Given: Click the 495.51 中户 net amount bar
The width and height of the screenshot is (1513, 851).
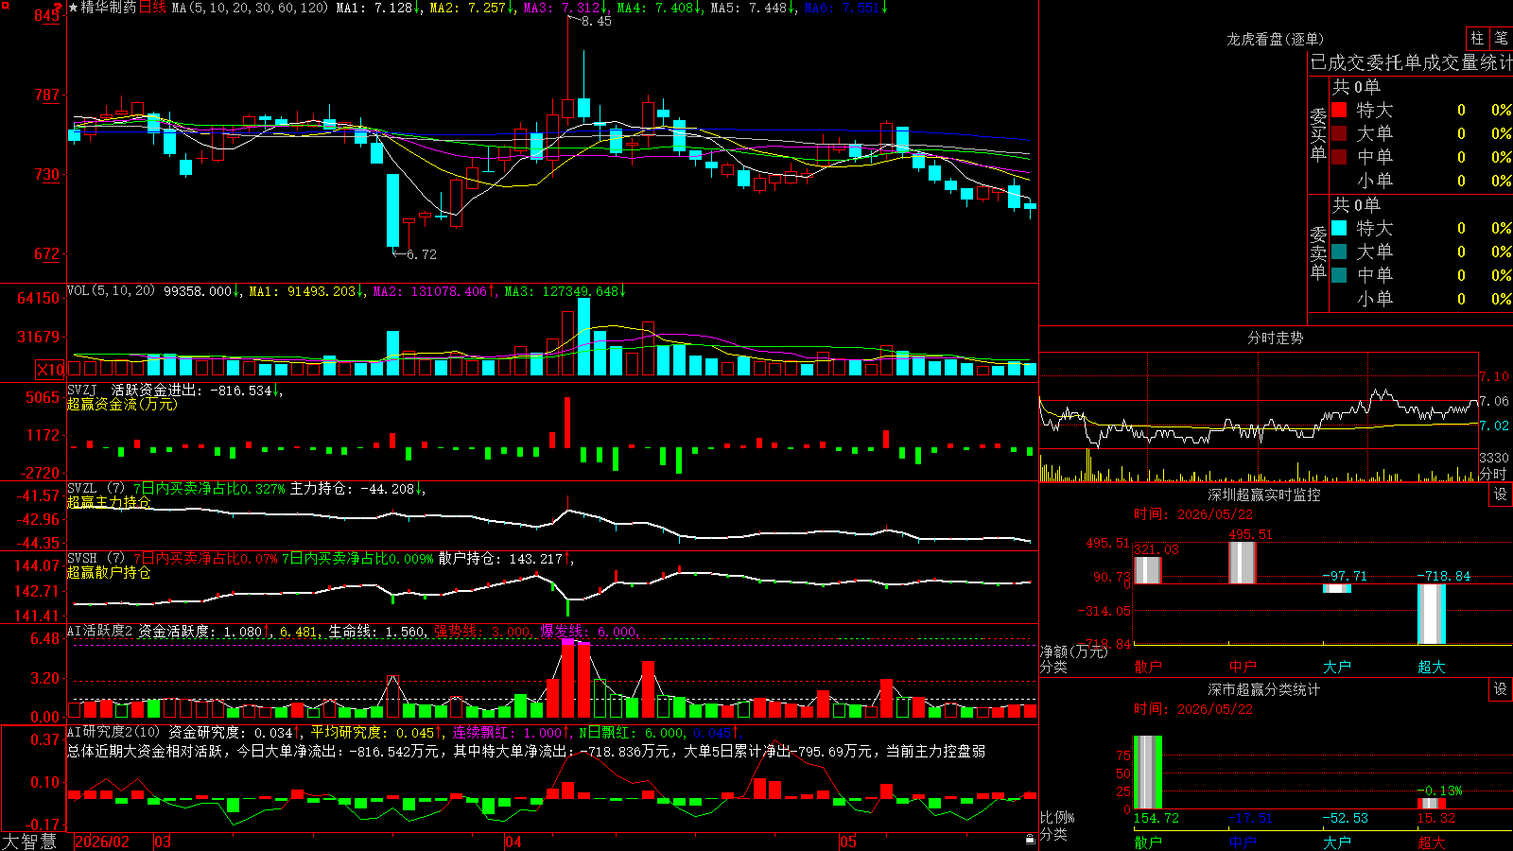Looking at the screenshot, I should pos(1242,563).
